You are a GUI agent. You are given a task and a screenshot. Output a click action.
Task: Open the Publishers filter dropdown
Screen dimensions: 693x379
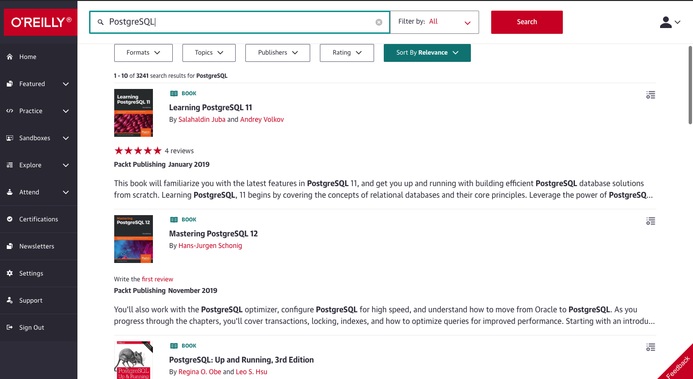tap(278, 53)
